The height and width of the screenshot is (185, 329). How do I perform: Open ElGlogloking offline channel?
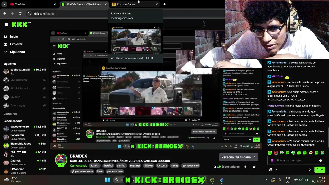(24, 80)
